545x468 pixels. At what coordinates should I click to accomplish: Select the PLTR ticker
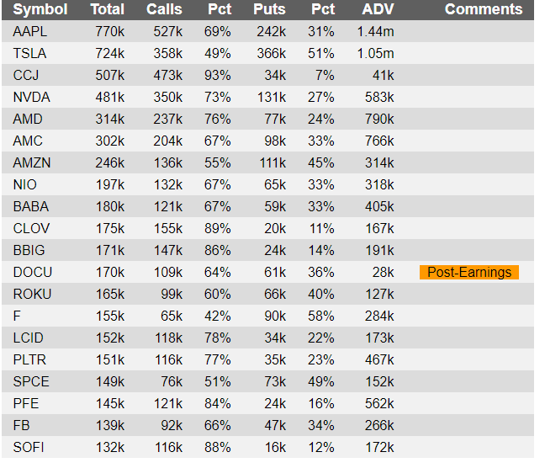point(29,359)
